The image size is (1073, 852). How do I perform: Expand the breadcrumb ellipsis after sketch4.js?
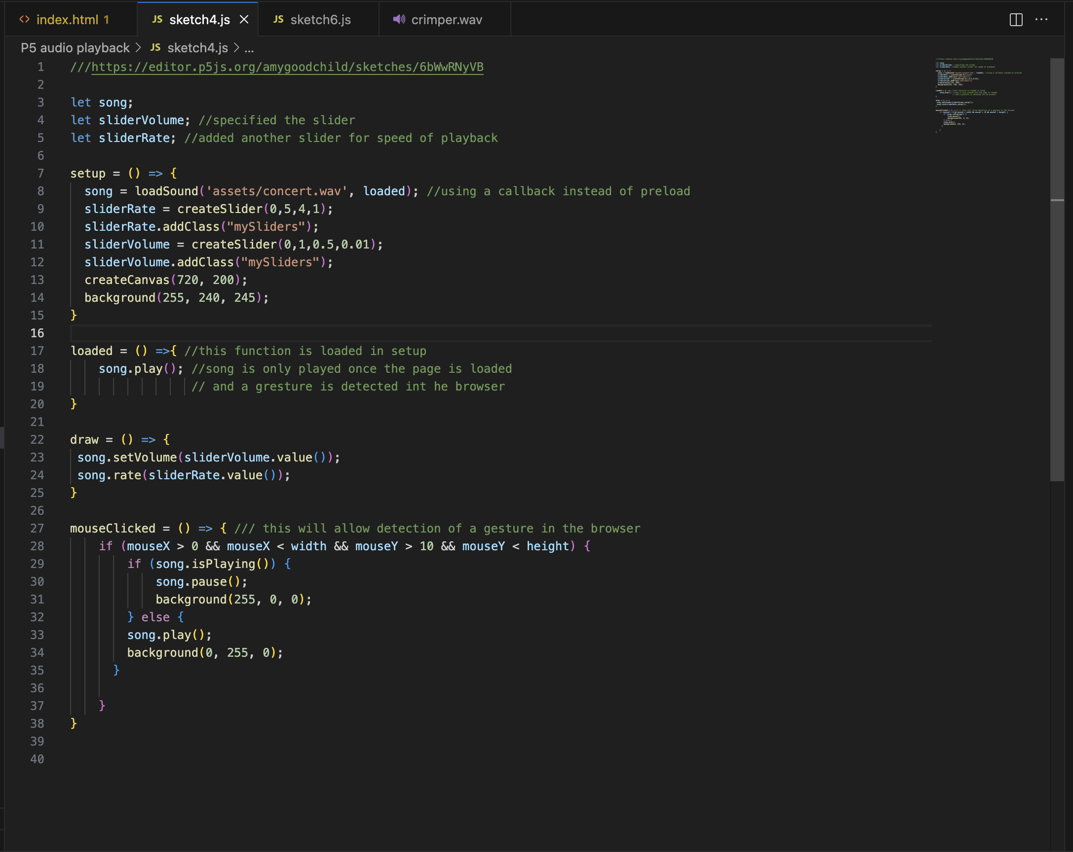click(250, 48)
